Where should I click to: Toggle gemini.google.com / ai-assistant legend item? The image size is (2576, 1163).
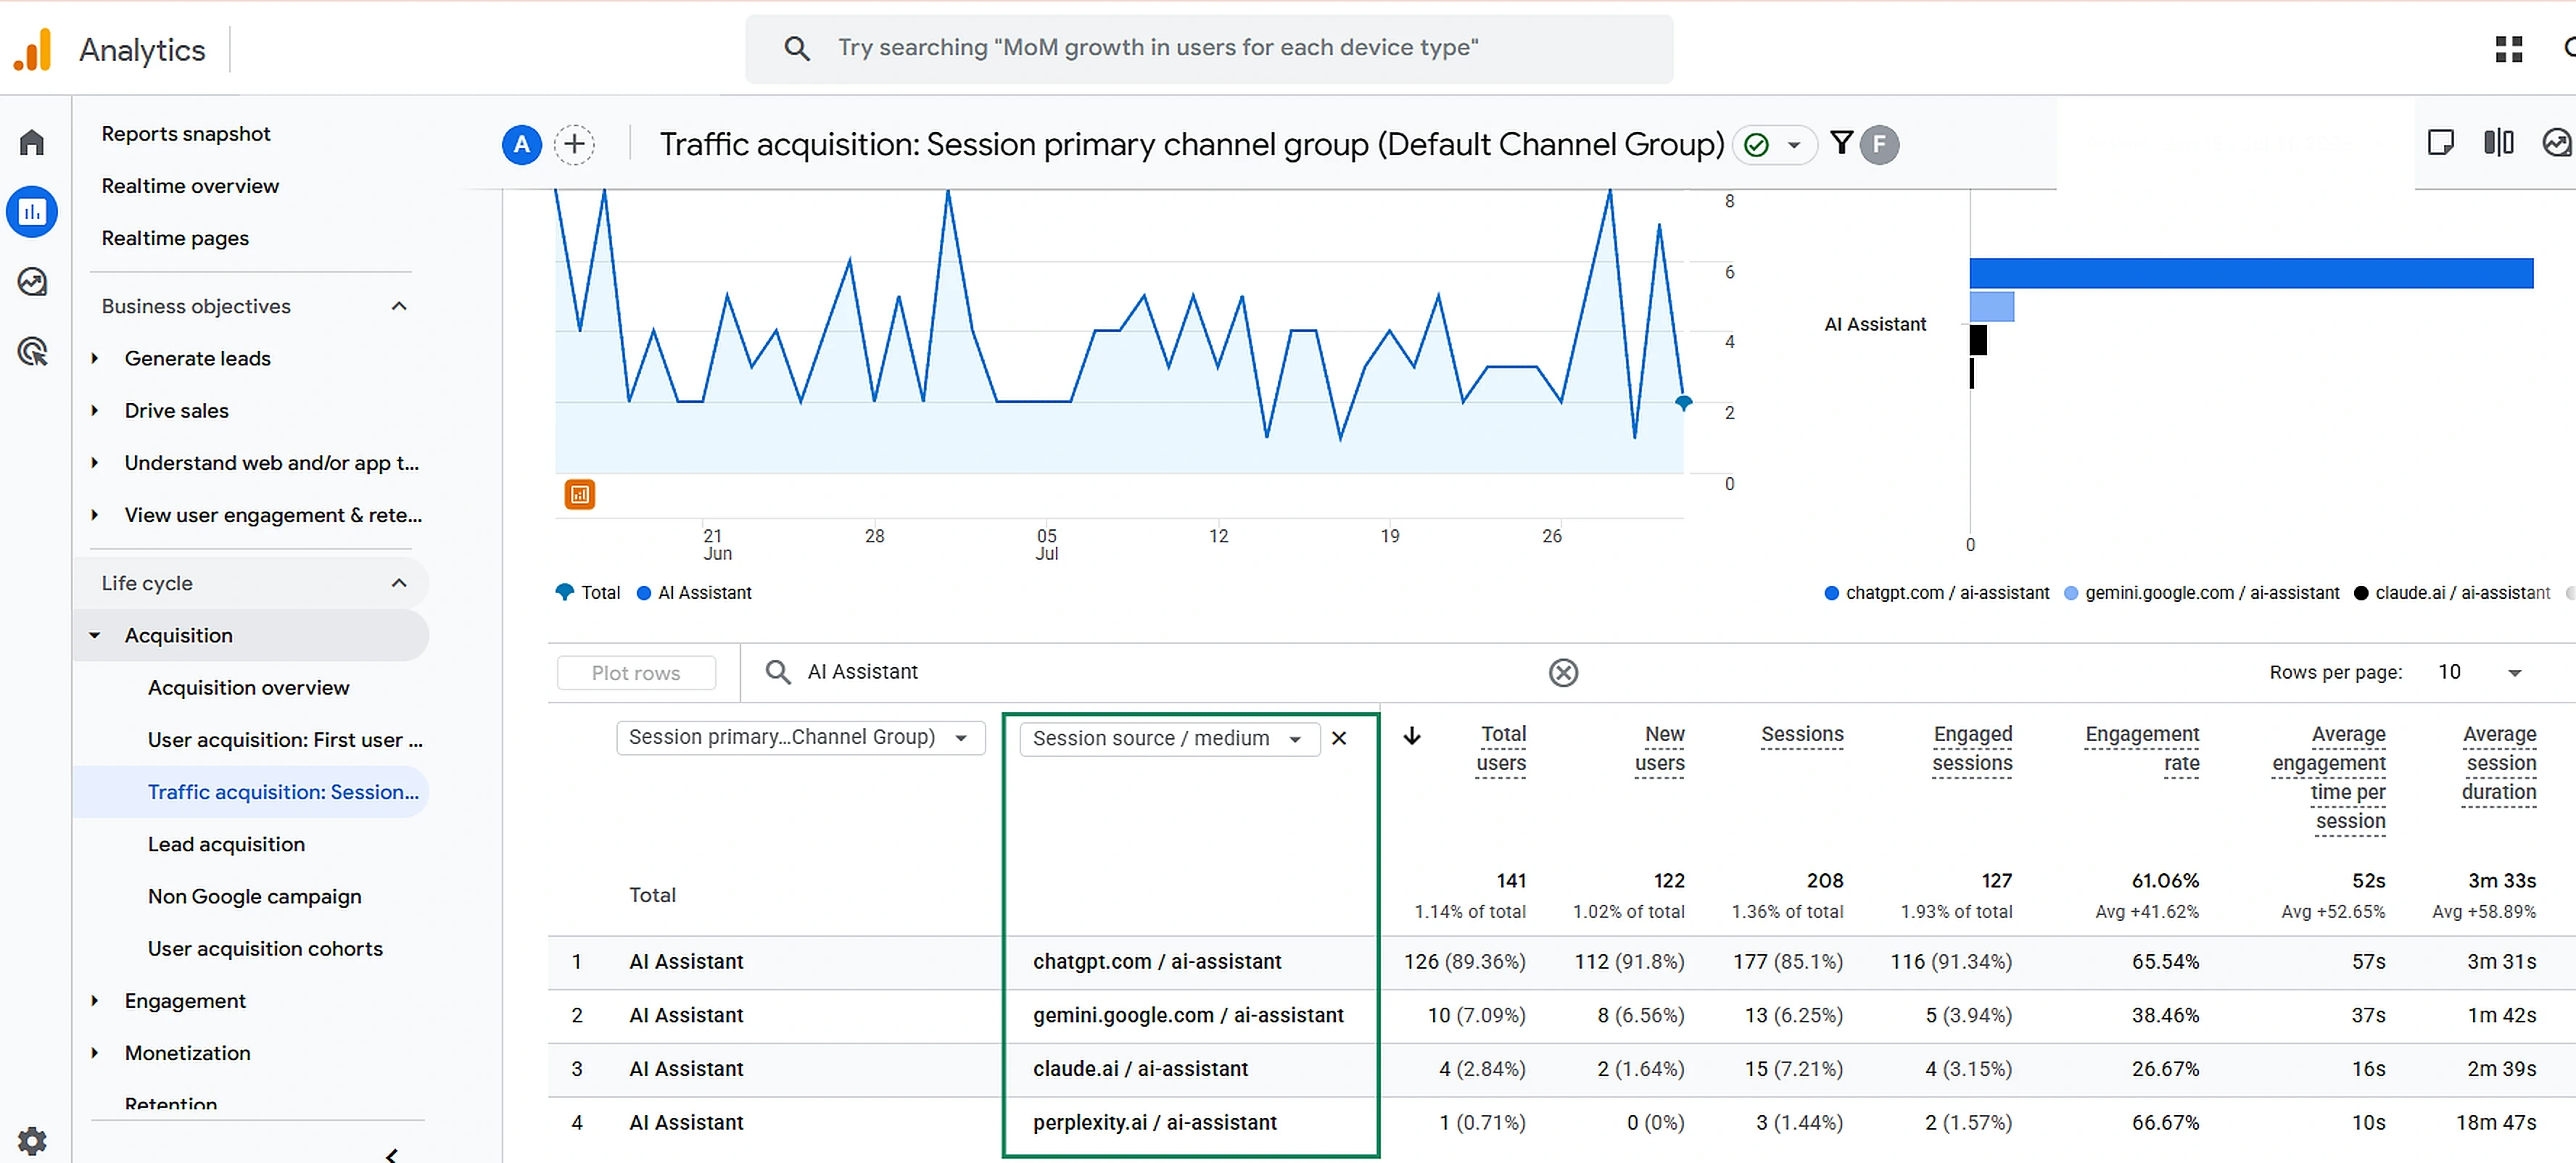click(x=2202, y=593)
